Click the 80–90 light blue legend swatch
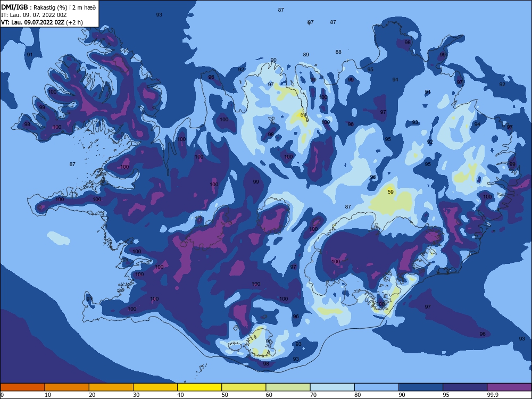 tap(377, 387)
